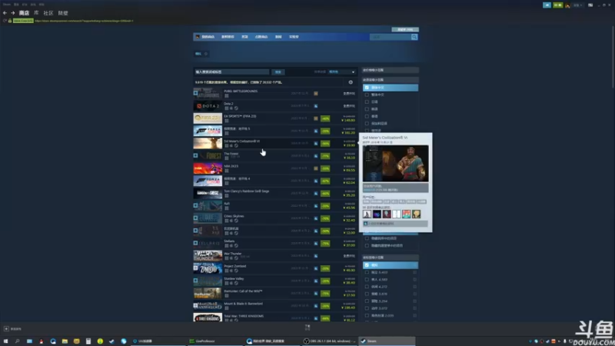Image resolution: width=615 pixels, height=346 pixels.
Task: Check the tag filter with count 3,294
Action: (x=367, y=301)
